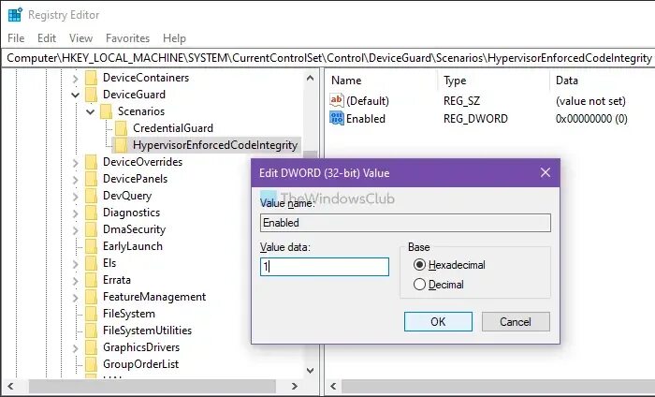655x397 pixels.
Task: Click the DevicePanels folder icon
Action: 91,179
